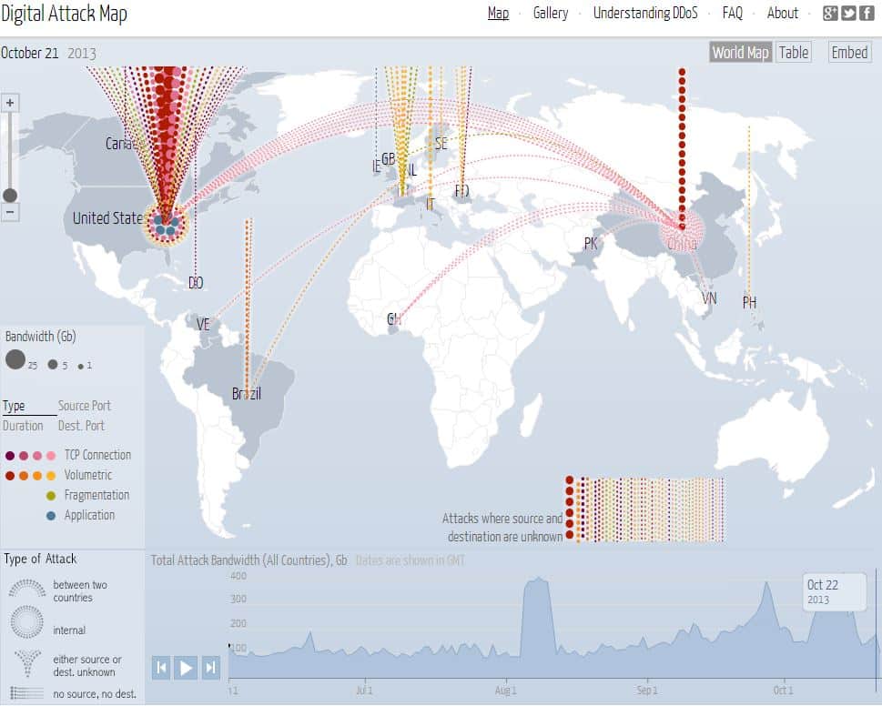Click the map zoom slider handle
Viewport: 882px width, 706px height.
coord(10,195)
